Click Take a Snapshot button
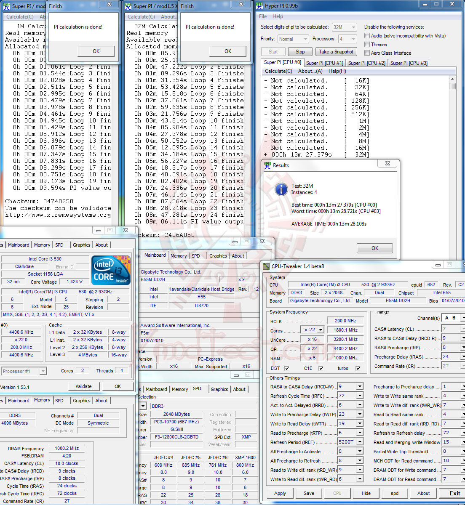465x505 pixels. click(336, 52)
